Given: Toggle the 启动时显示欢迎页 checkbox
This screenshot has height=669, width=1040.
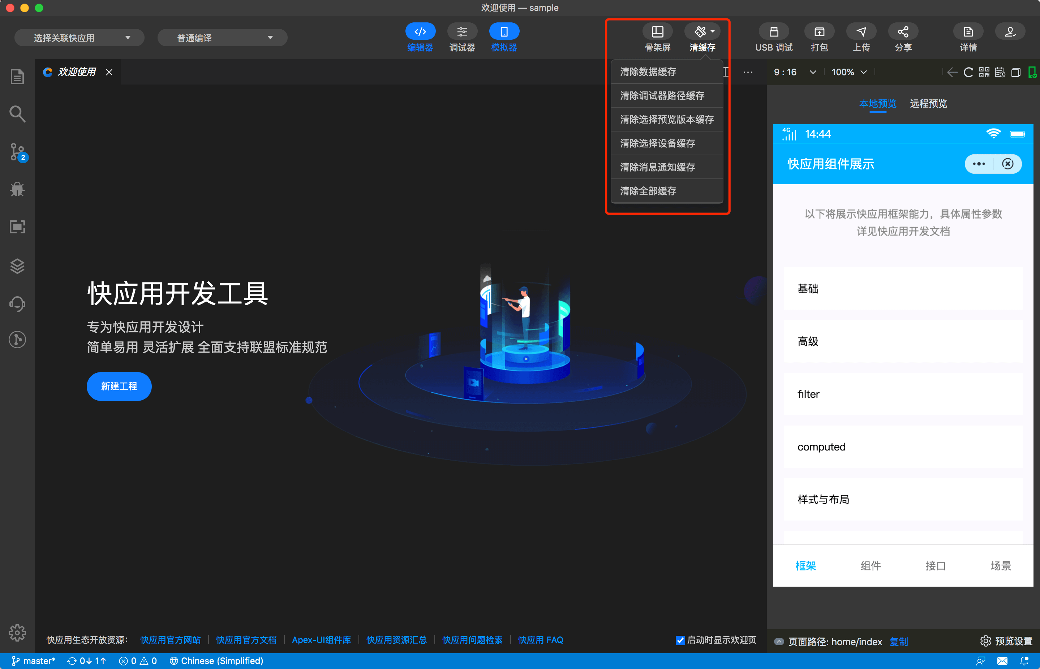Looking at the screenshot, I should coord(680,640).
